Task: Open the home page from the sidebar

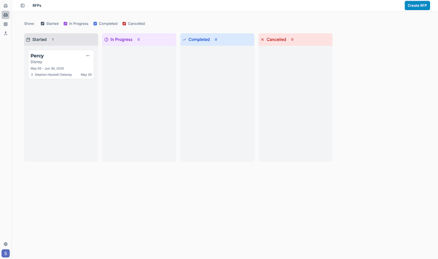Action: pyautogui.click(x=5, y=6)
